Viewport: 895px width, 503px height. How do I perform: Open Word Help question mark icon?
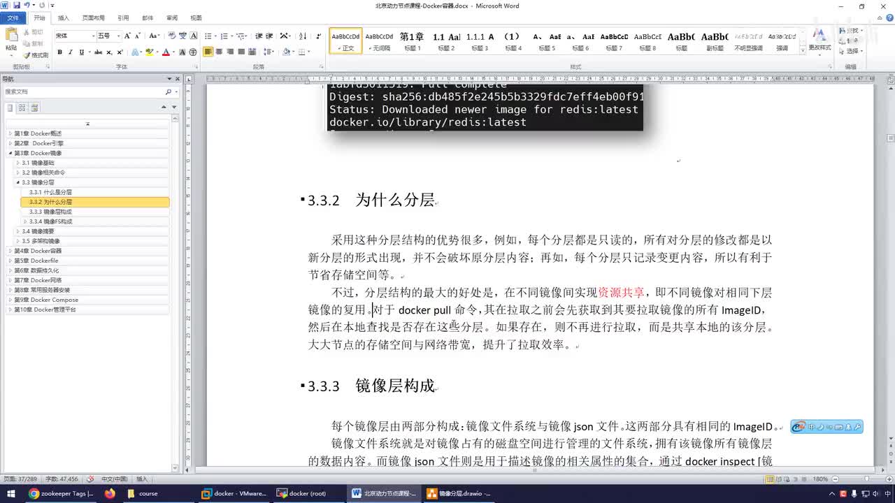tap(889, 17)
